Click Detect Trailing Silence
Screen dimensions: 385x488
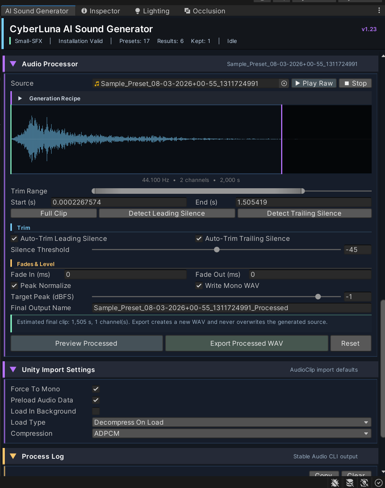304,213
